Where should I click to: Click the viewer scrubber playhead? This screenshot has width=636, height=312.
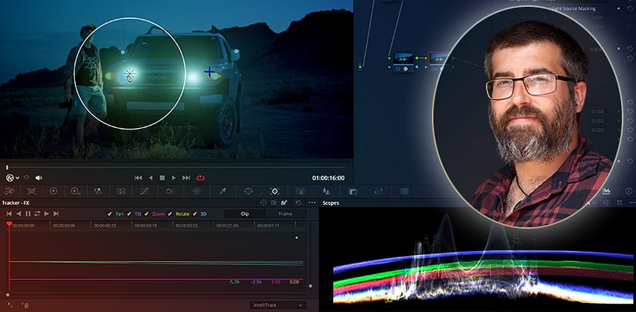click(x=7, y=167)
